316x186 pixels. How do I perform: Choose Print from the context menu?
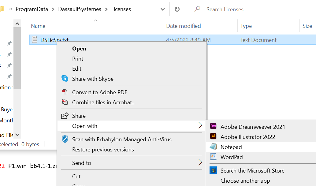(78, 59)
